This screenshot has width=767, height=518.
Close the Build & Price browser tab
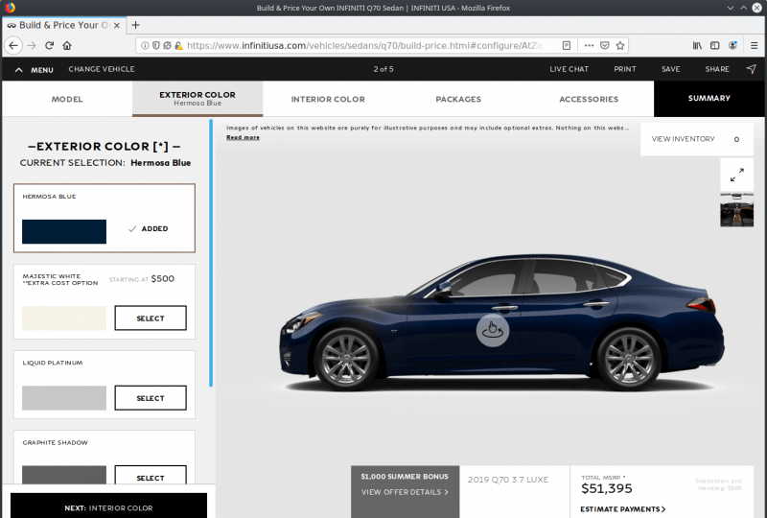pyautogui.click(x=117, y=26)
